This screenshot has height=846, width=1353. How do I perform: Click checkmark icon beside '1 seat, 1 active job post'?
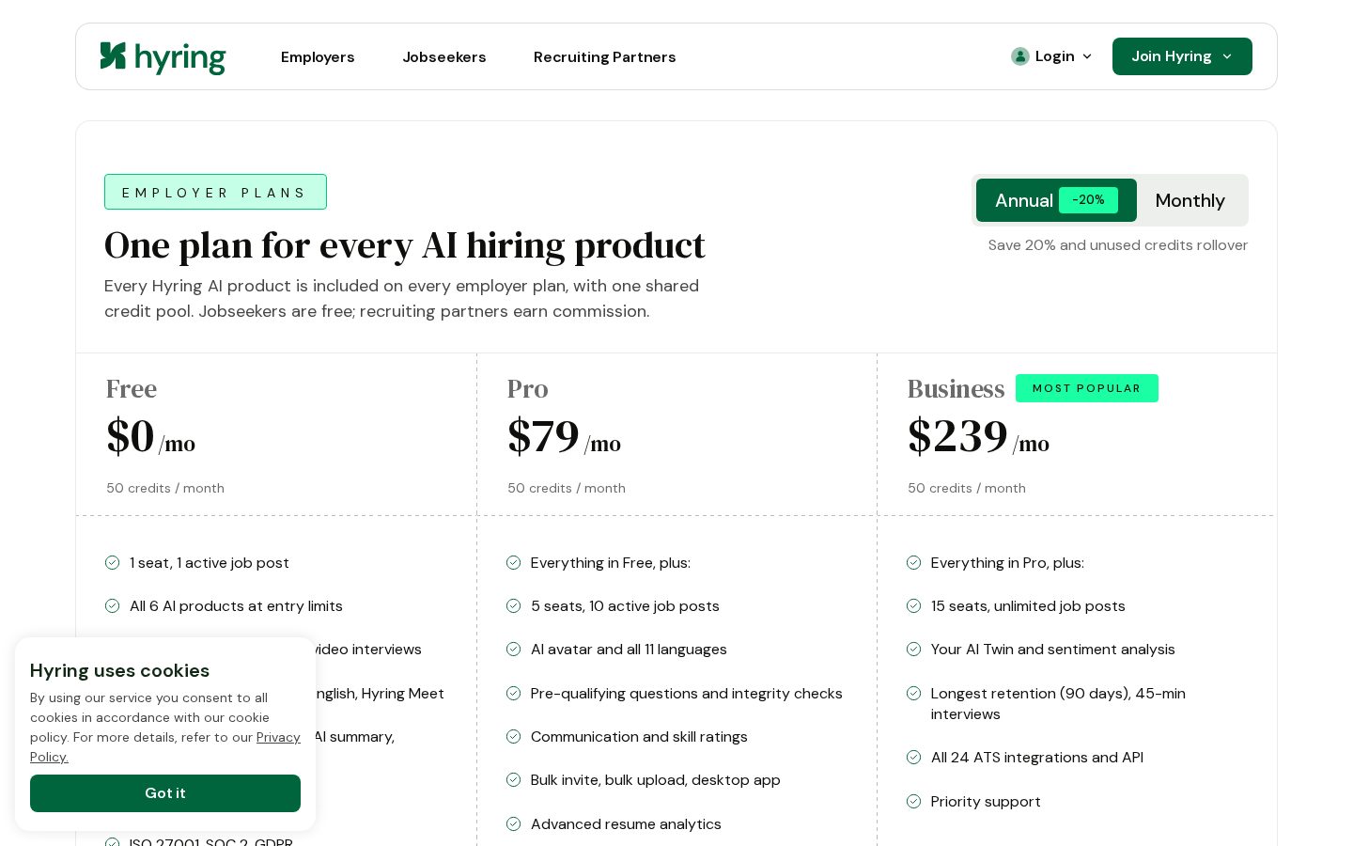click(113, 563)
